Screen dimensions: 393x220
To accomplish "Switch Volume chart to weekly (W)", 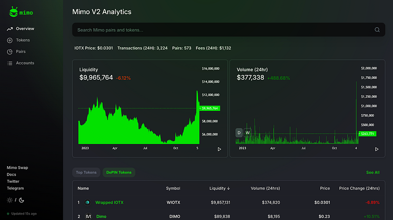I will (248, 133).
